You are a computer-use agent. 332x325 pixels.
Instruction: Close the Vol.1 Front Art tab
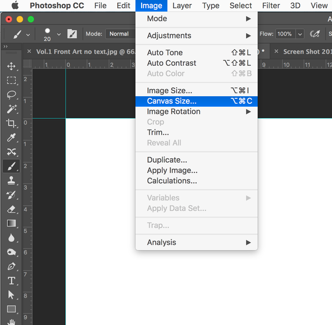(29, 51)
